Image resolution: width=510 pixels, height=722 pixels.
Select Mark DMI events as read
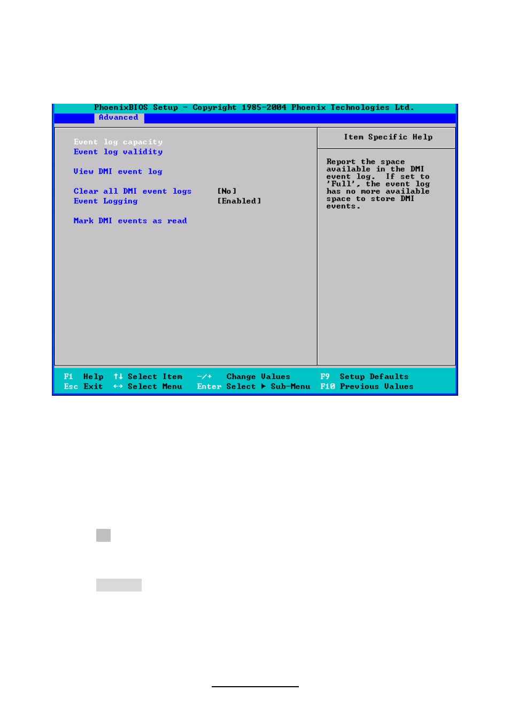(x=130, y=221)
